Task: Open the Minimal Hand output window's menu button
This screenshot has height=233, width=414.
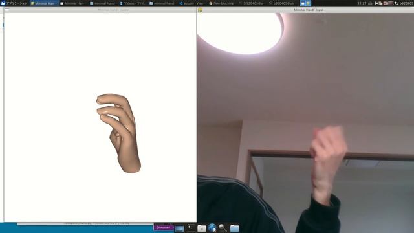Action: [x=7, y=10]
